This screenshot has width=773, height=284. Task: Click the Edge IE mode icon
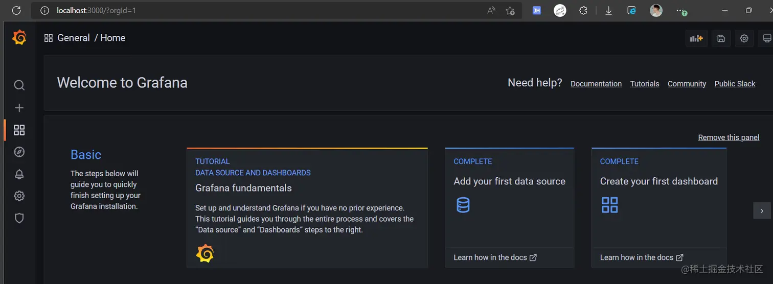[632, 10]
